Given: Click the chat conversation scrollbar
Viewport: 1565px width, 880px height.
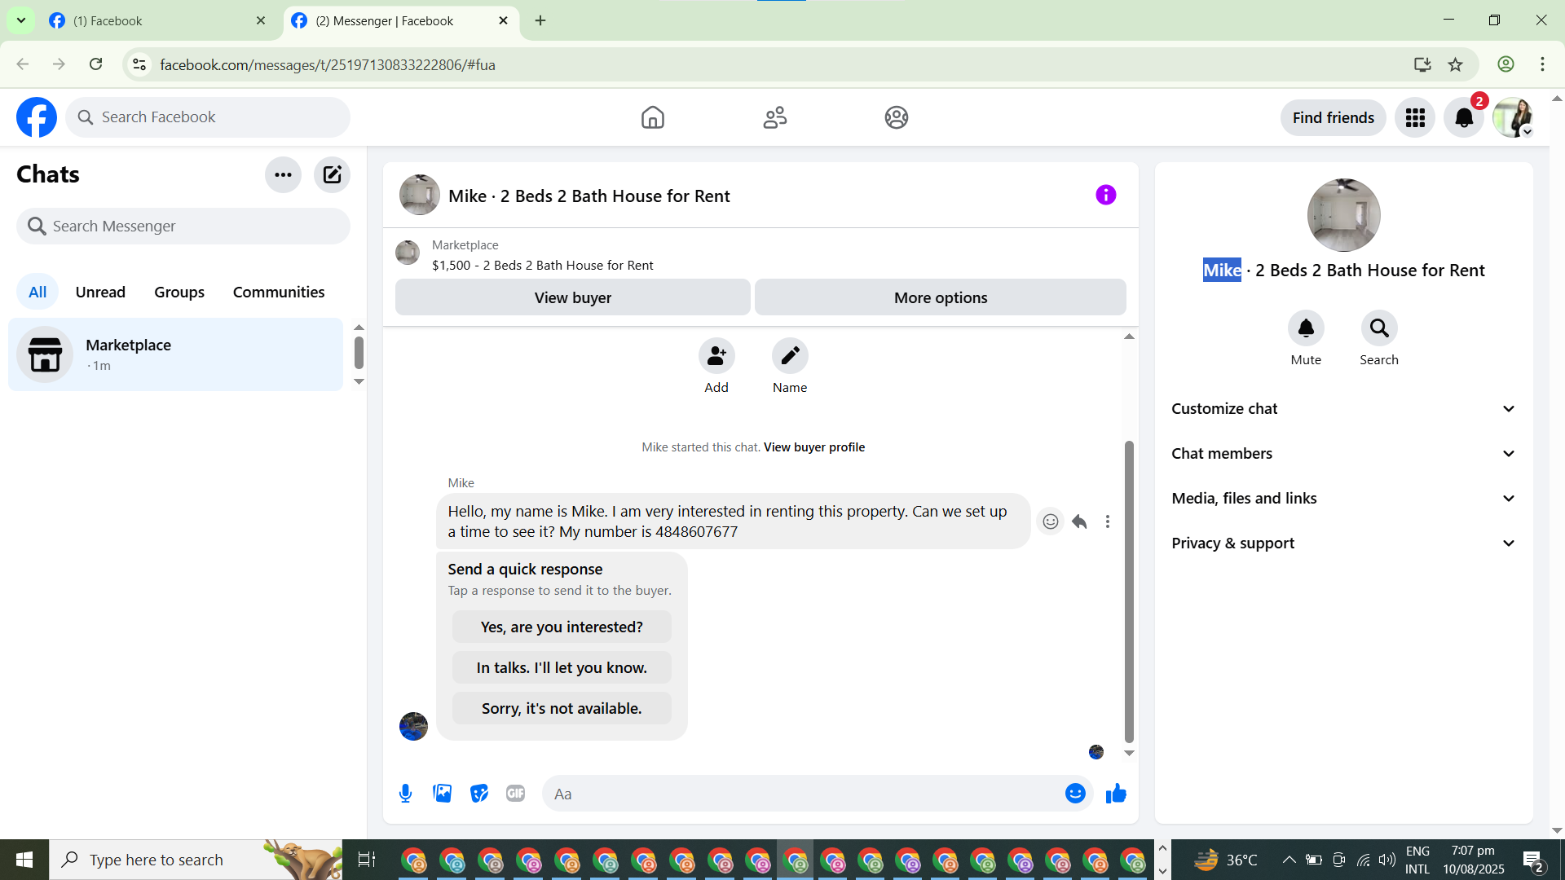Looking at the screenshot, I should (x=1129, y=591).
